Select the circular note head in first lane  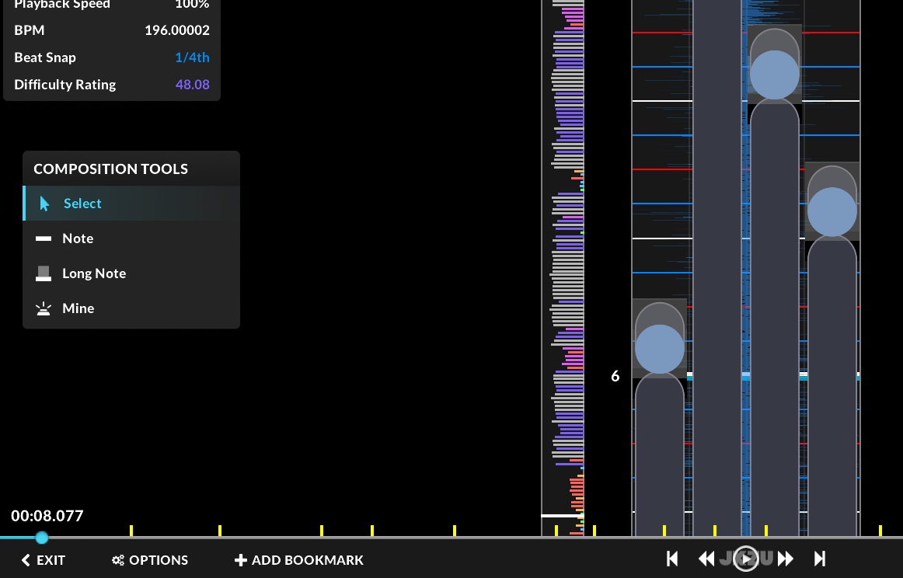point(660,349)
